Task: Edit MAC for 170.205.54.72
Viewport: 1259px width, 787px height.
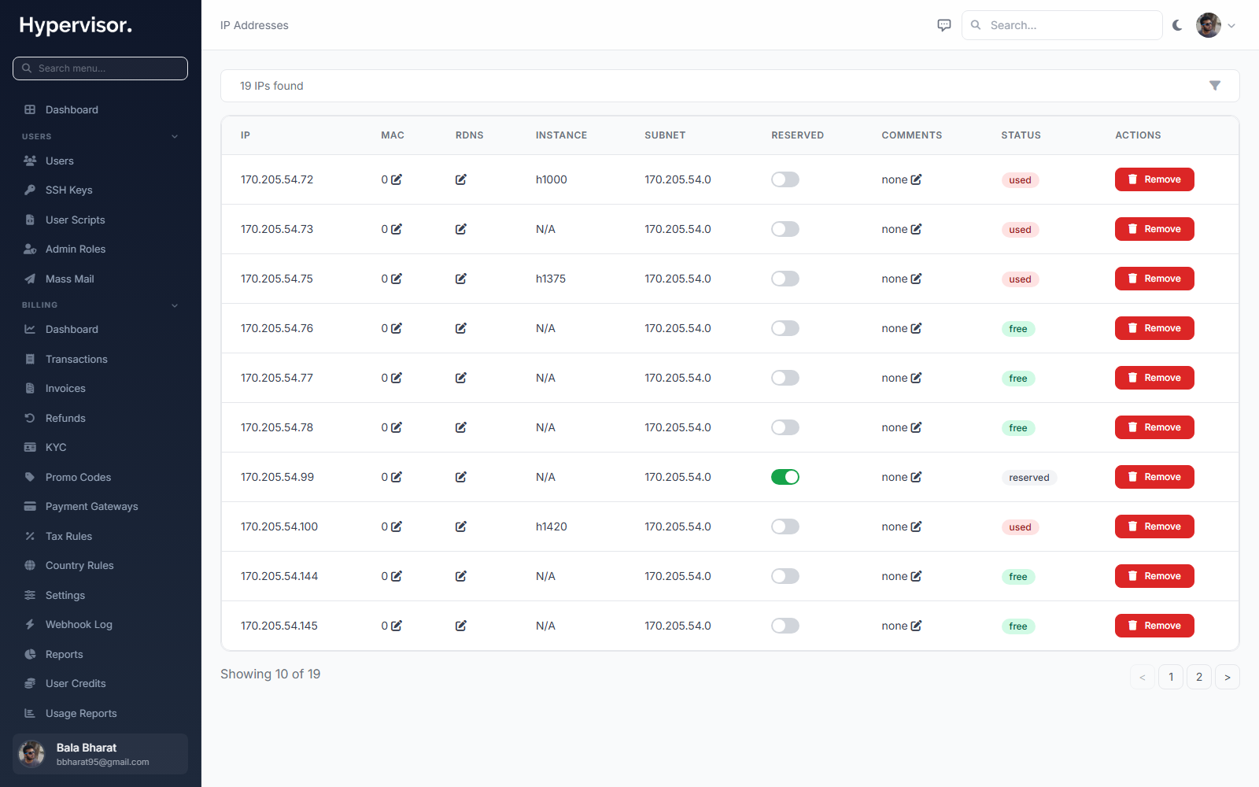Action: coord(397,179)
